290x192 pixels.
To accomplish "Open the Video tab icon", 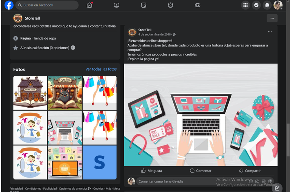I will (x=116, y=5).
